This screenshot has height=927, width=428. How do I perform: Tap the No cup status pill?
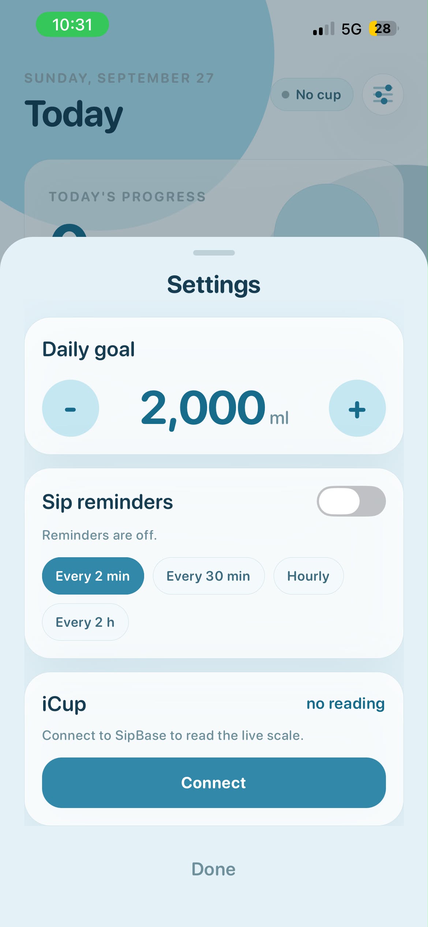coord(312,94)
